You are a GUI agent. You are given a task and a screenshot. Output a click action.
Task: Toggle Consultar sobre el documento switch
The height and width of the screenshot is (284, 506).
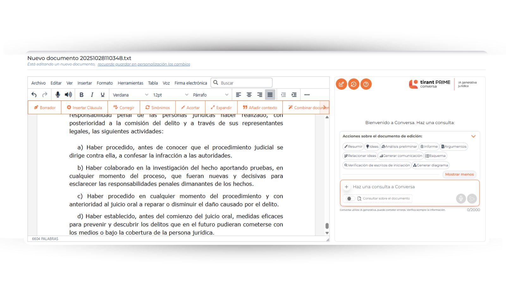pos(349,198)
